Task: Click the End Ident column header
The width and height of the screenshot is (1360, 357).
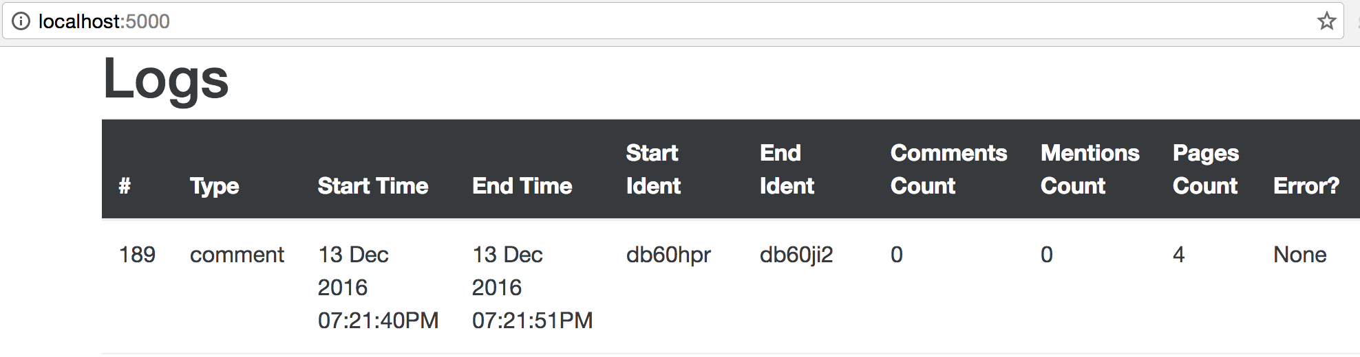Action: (x=787, y=169)
